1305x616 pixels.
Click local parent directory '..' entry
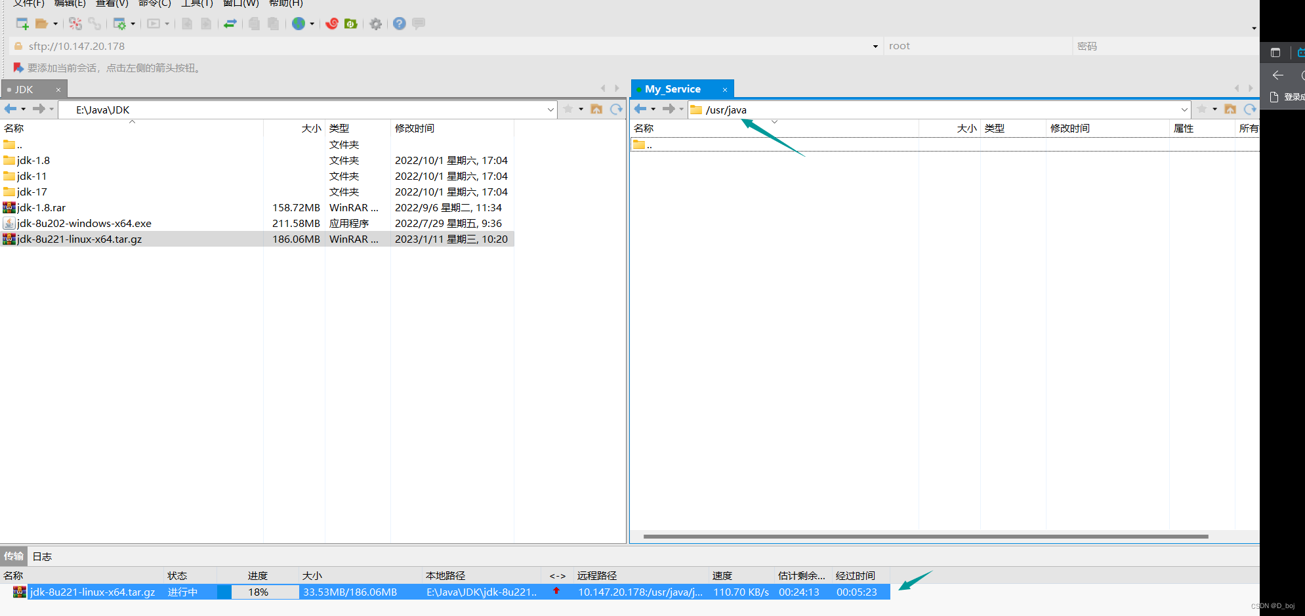tap(13, 145)
